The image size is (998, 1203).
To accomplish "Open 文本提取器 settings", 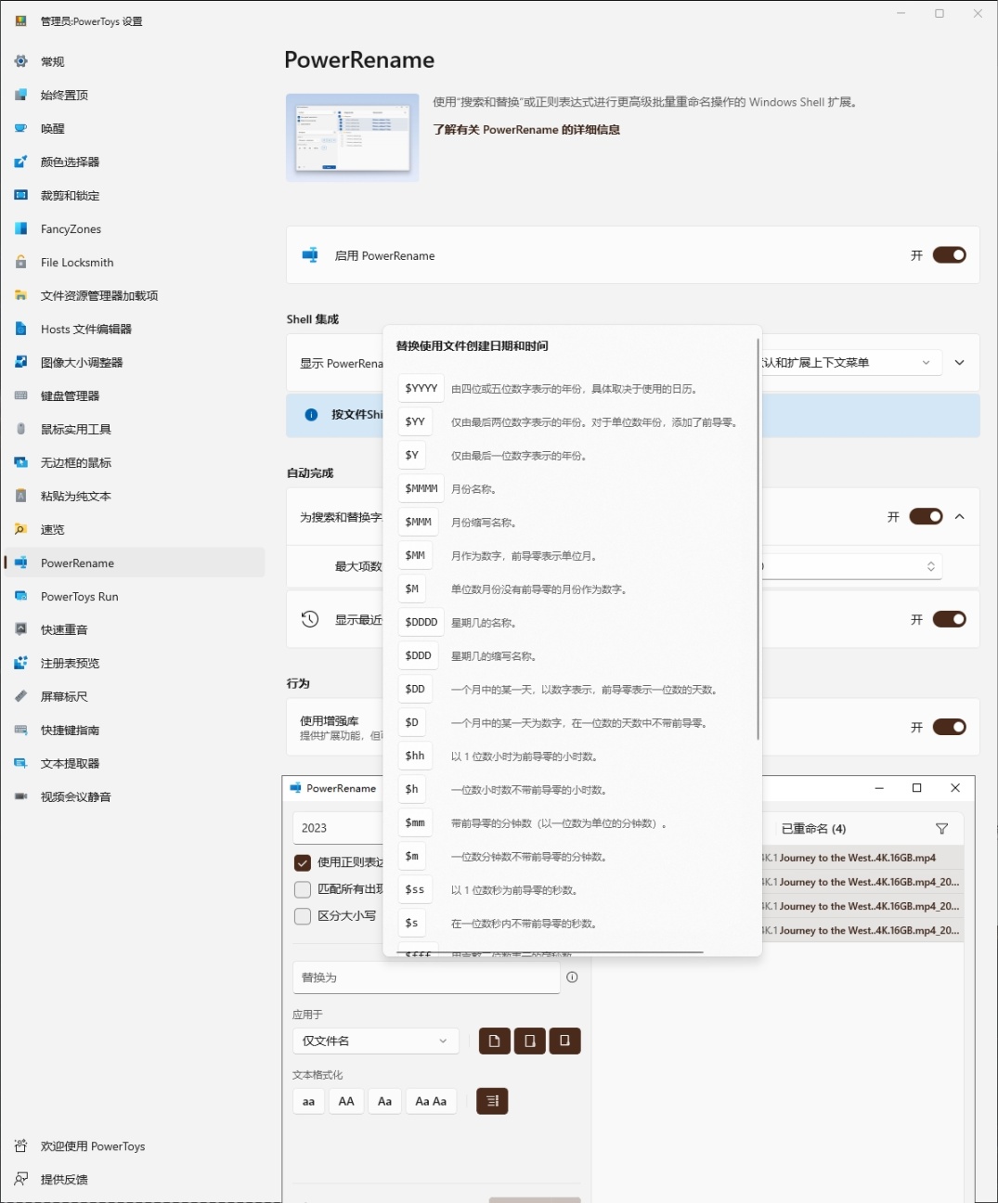I will pyautogui.click(x=134, y=763).
